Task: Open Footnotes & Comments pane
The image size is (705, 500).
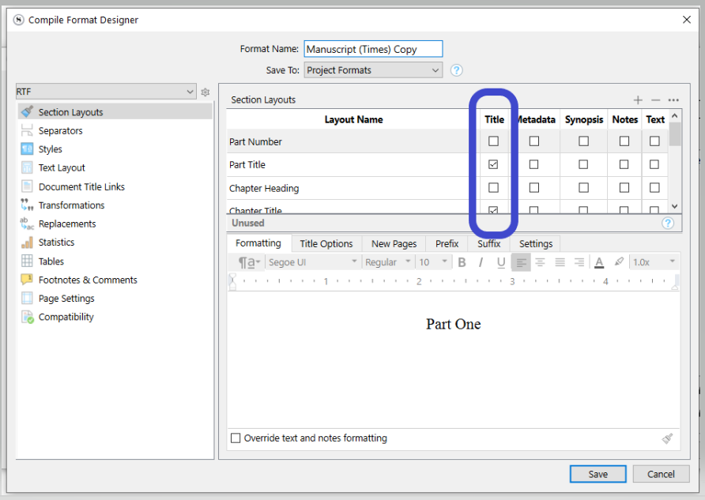Action: pos(88,280)
